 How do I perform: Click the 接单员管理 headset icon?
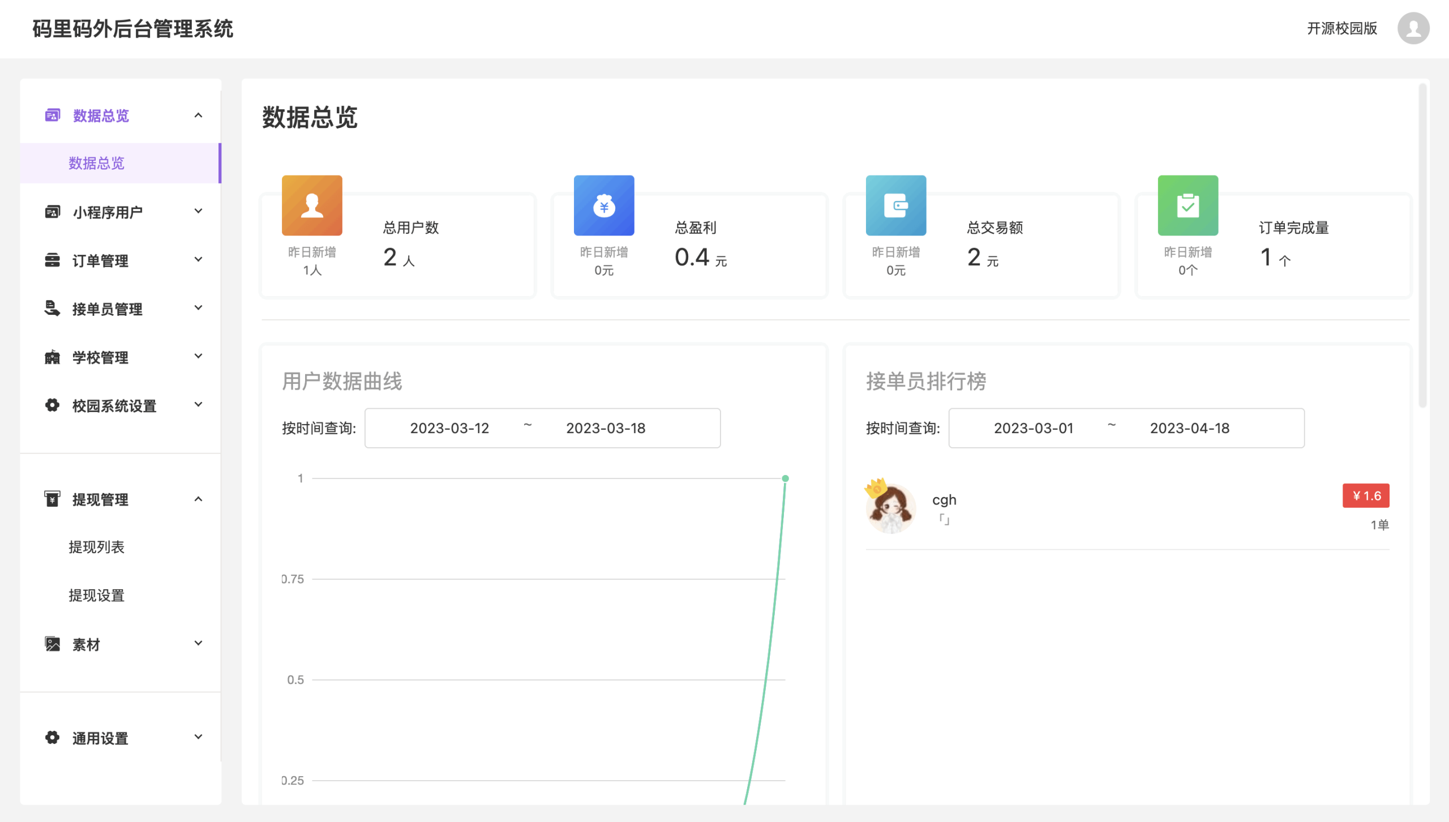pyautogui.click(x=52, y=309)
